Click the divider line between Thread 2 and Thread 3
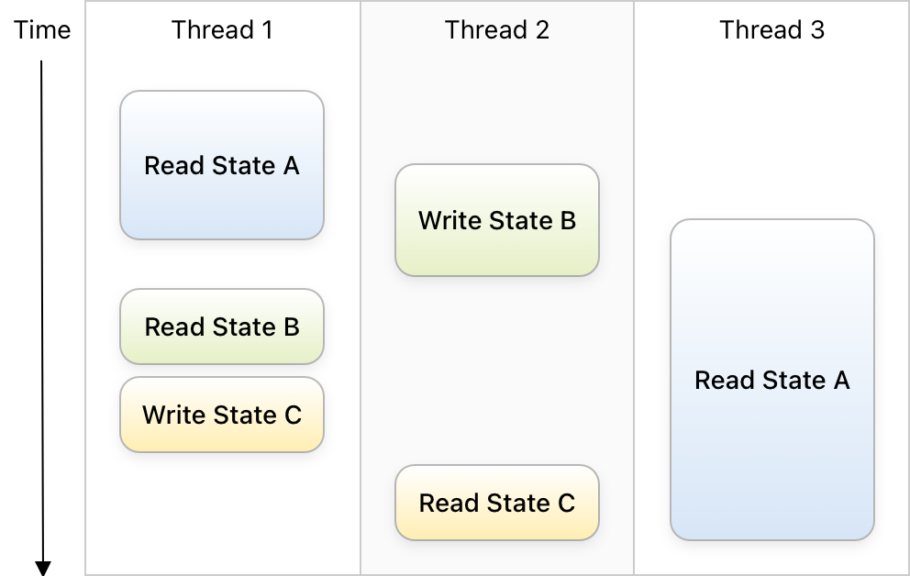910x576 pixels. (634, 288)
